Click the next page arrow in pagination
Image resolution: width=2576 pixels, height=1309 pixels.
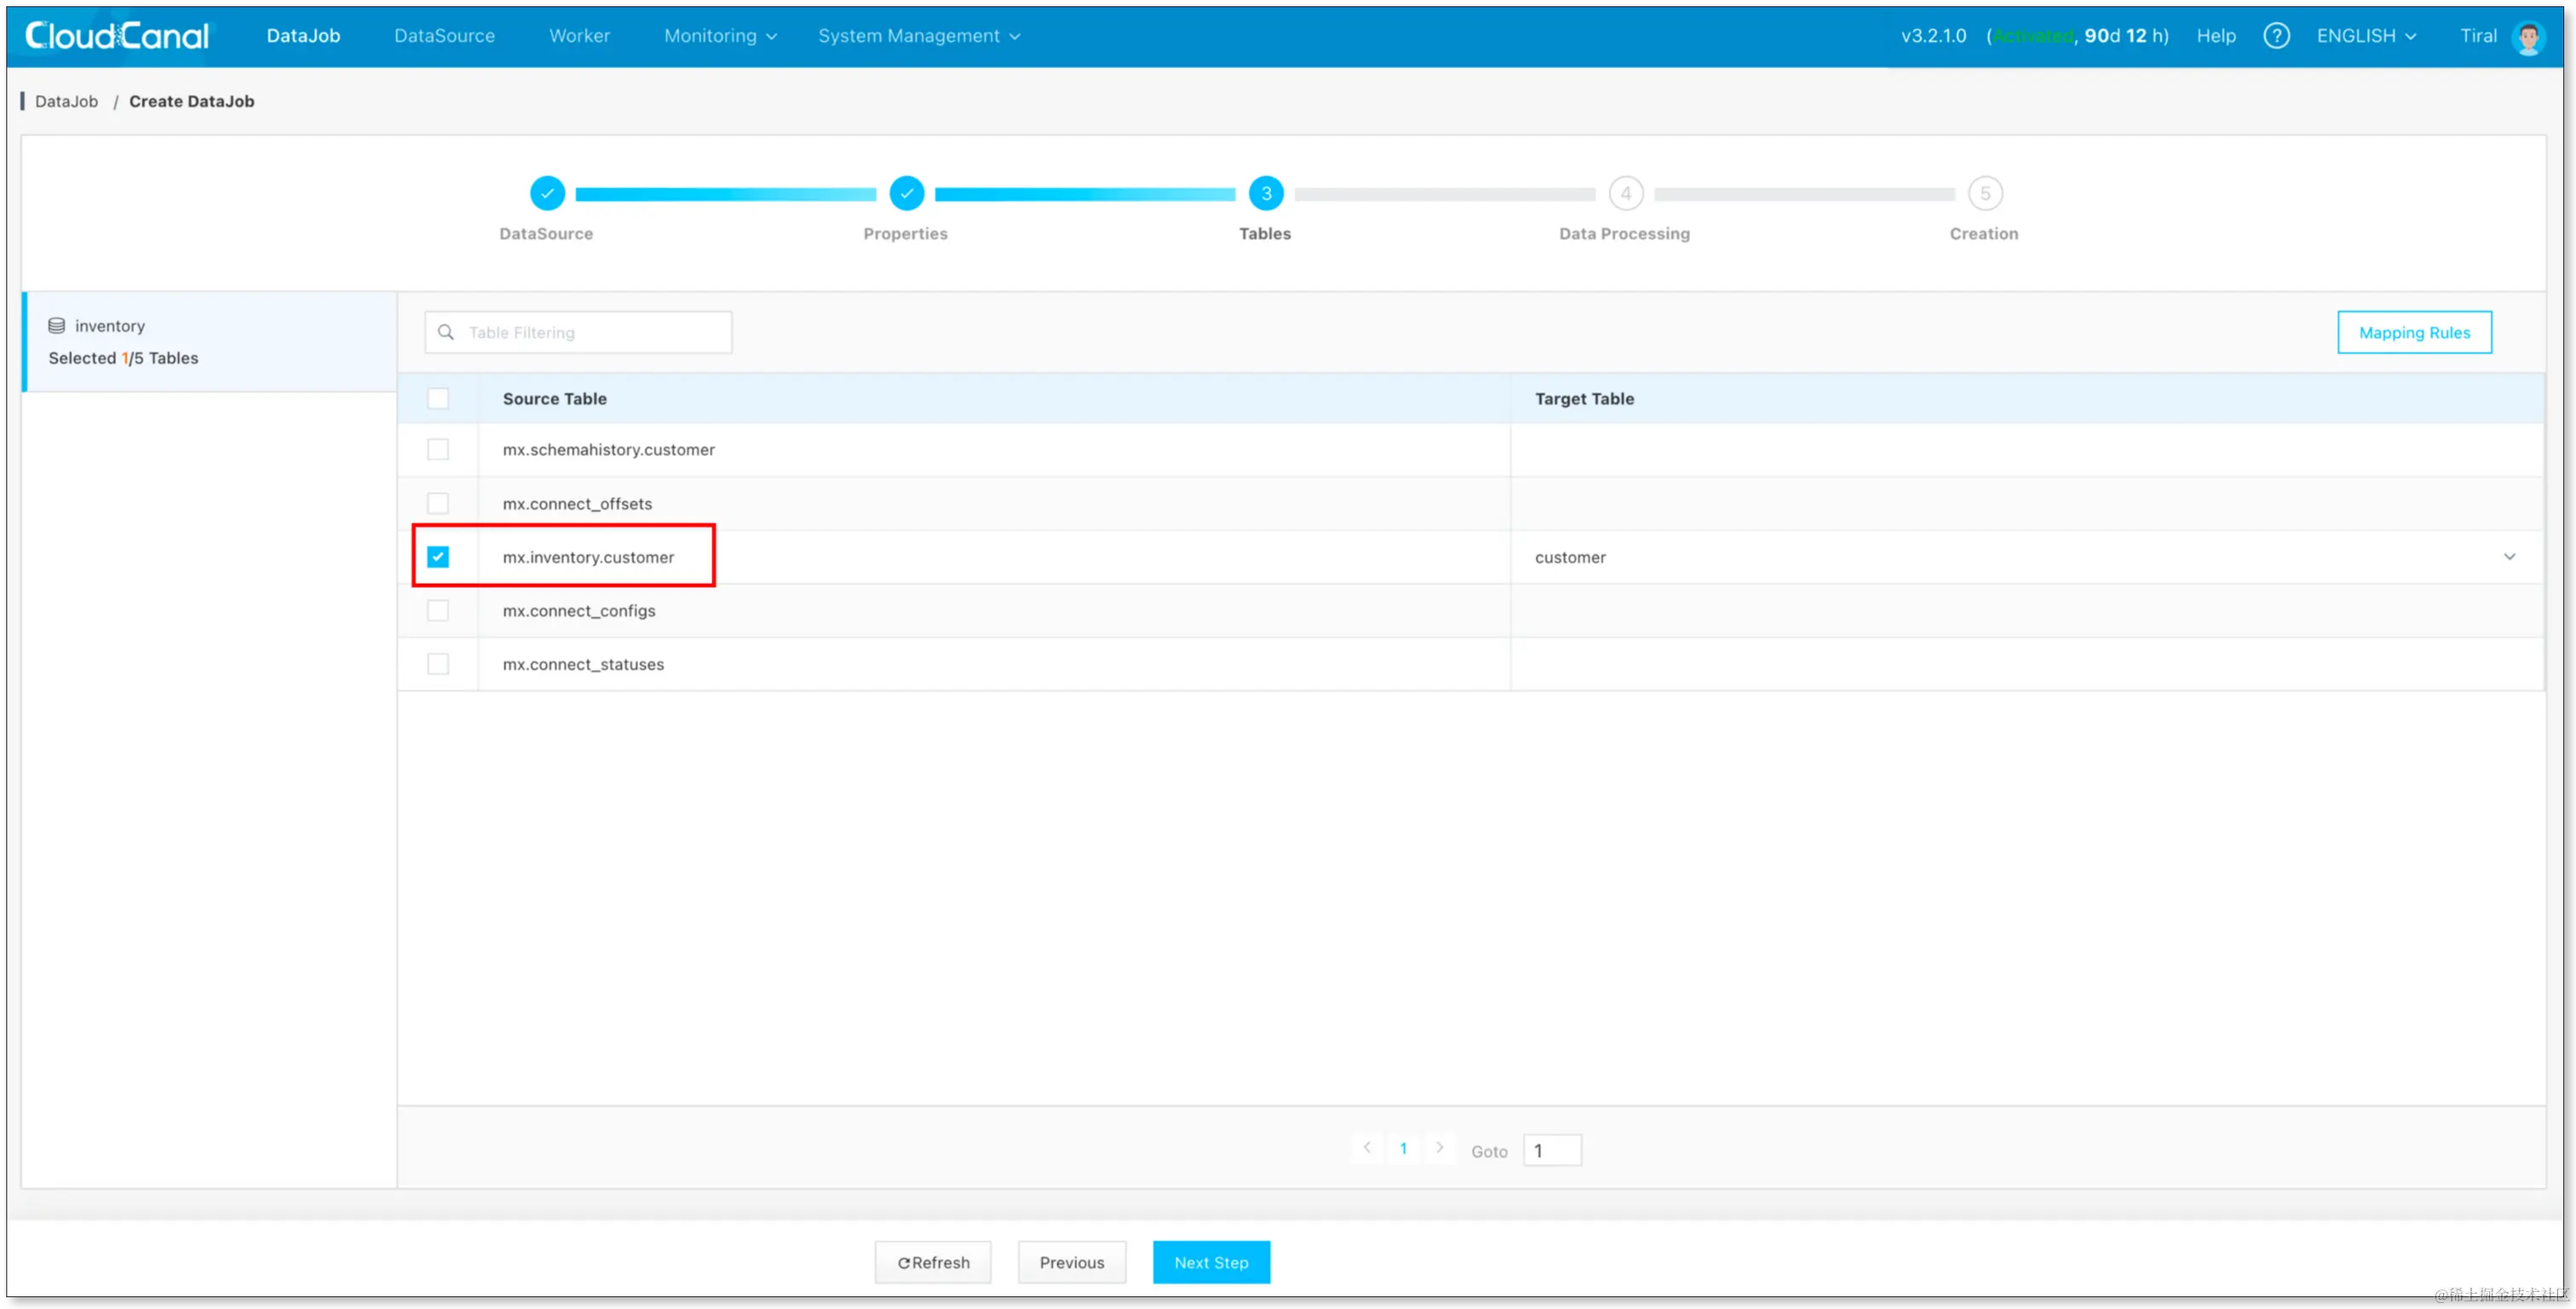pyautogui.click(x=1439, y=1148)
